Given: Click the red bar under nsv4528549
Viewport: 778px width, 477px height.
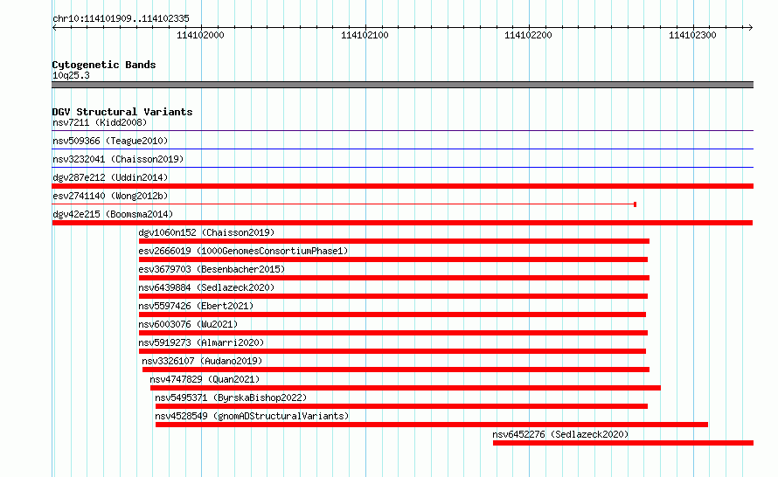Looking at the screenshot, I should click(x=432, y=425).
